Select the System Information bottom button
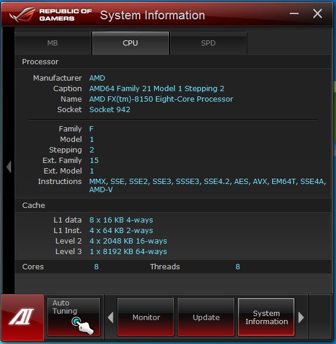The image size is (336, 344). click(266, 317)
